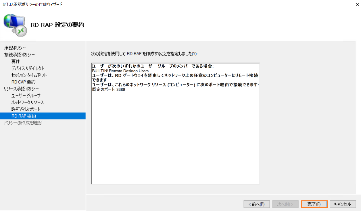Click the bold ユーザー グループのメンバー line
This screenshot has width=361, height=211.
[x=153, y=66]
